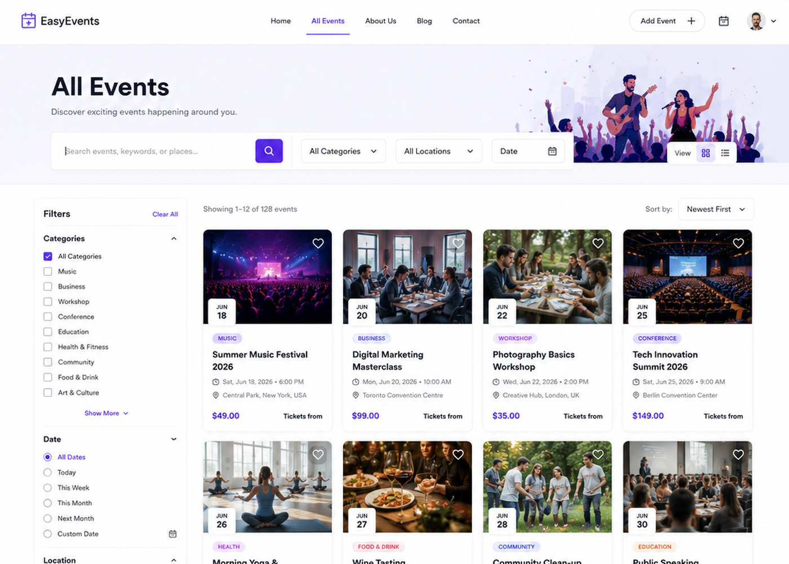Image resolution: width=789 pixels, height=564 pixels.
Task: Select the This Week date filter
Action: 47,488
